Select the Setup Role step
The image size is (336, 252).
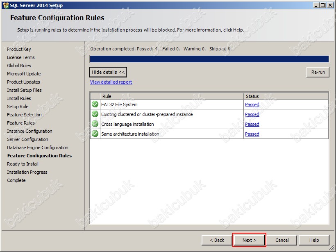point(18,107)
